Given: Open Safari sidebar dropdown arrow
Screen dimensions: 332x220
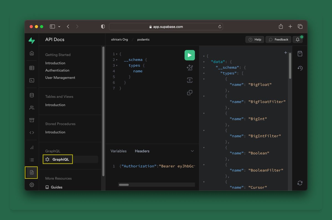Looking at the screenshot, I should (x=59, y=27).
